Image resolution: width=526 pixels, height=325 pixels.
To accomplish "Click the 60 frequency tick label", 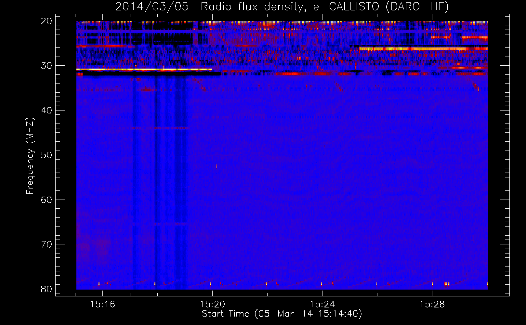I will click(47, 200).
